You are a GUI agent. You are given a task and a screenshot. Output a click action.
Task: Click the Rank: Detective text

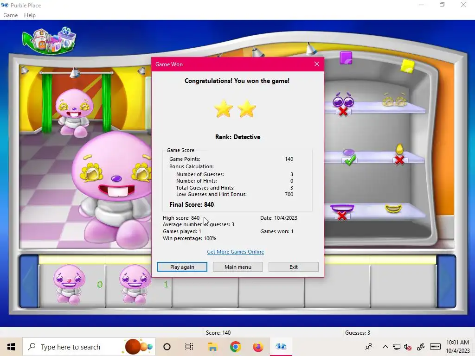[237, 137]
